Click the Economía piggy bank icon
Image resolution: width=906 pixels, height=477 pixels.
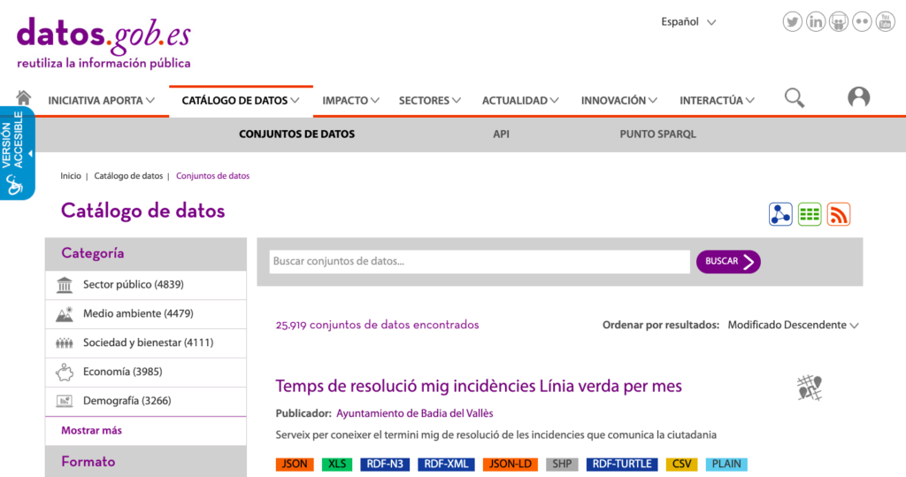point(64,372)
